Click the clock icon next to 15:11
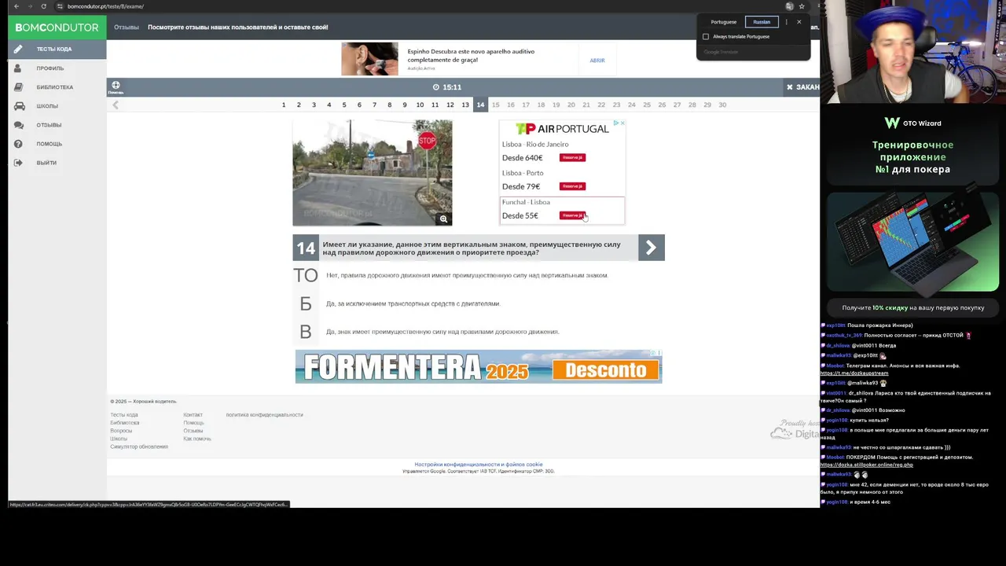The width and height of the screenshot is (1006, 566). (x=436, y=87)
